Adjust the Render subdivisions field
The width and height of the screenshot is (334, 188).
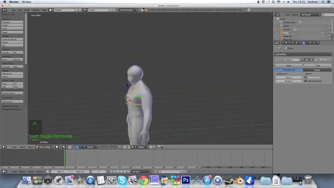coord(289,81)
